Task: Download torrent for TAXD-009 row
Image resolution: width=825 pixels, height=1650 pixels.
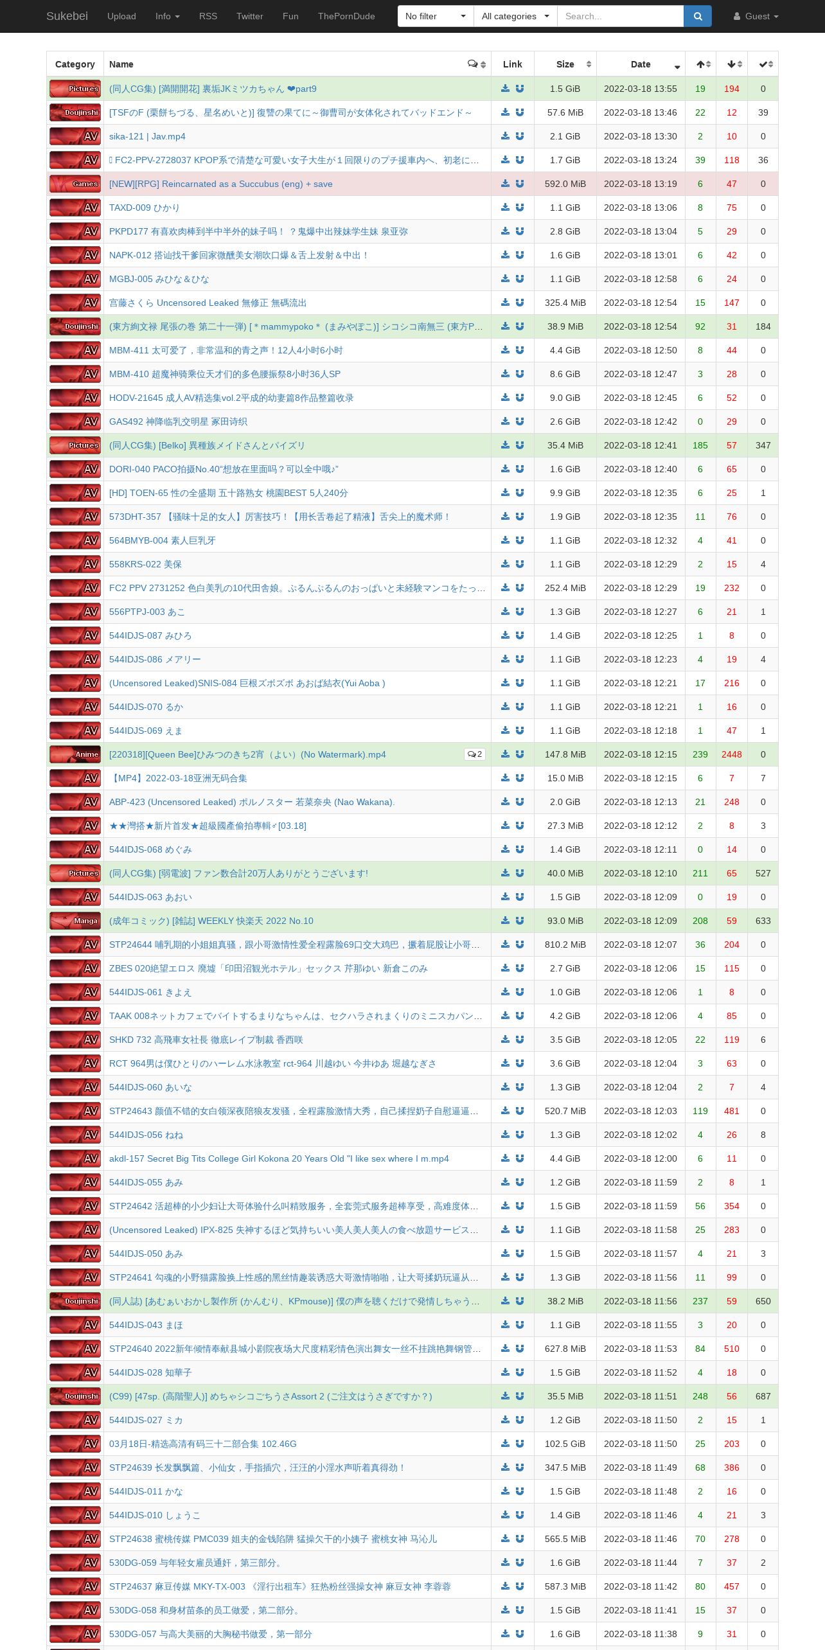Action: (506, 208)
